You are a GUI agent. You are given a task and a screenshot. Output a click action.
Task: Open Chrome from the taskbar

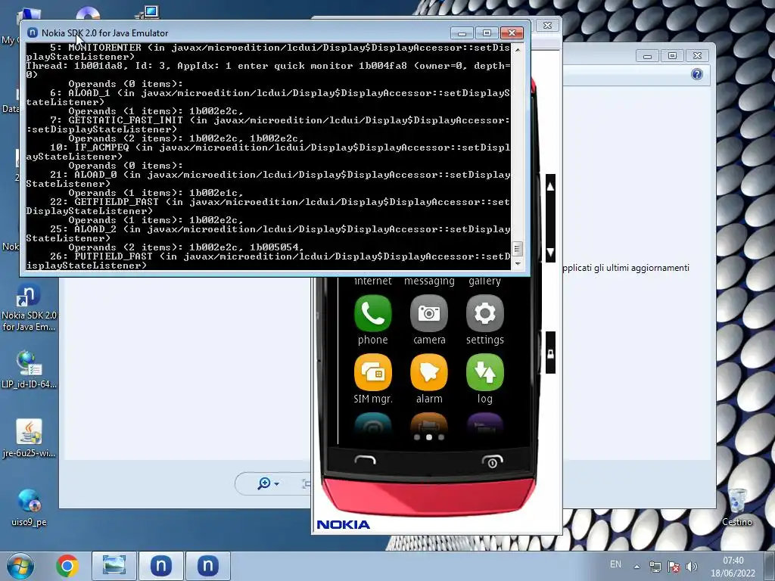tap(67, 566)
